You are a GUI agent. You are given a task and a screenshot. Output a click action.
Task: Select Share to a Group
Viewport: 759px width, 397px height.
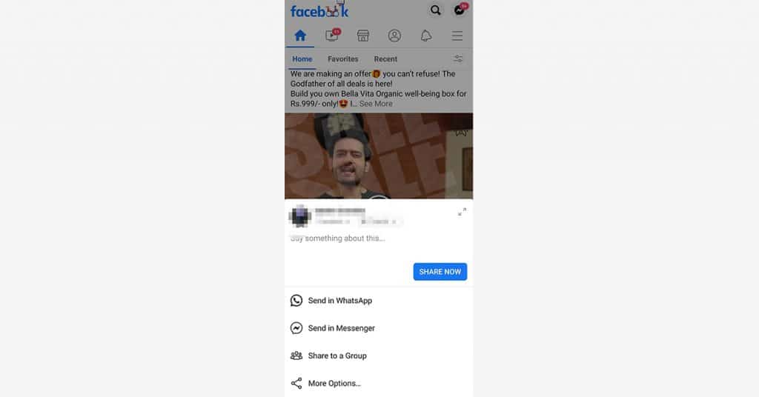[379, 356]
